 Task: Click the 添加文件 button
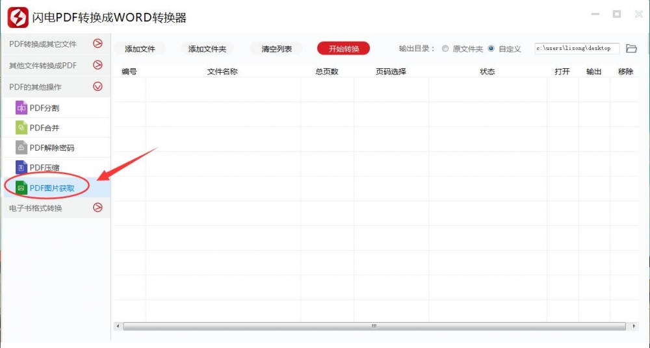point(140,49)
